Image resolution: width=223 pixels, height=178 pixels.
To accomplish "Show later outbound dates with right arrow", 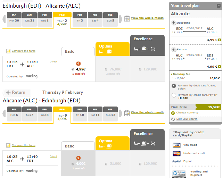I will pos(121,19).
